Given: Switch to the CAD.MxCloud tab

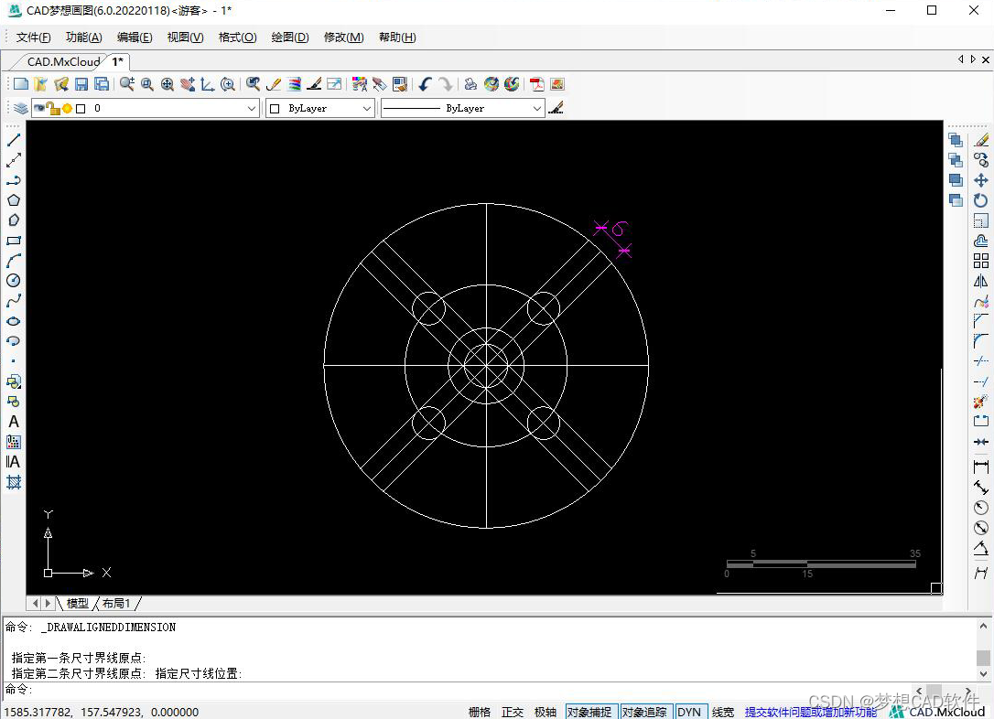Looking at the screenshot, I should tap(63, 61).
